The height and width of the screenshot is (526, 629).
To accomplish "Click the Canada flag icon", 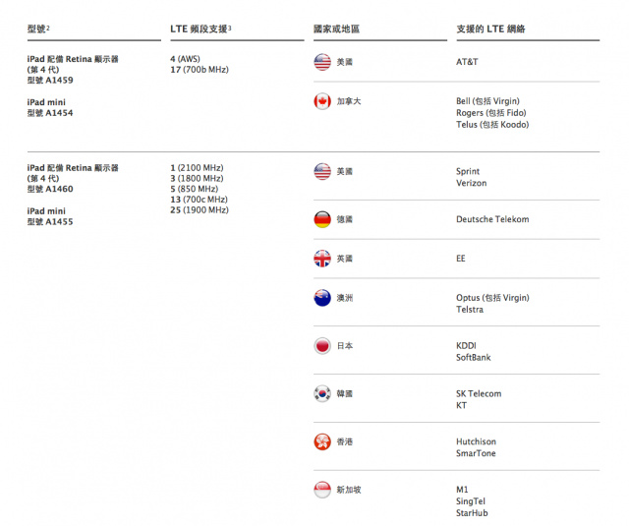I will coord(322,101).
